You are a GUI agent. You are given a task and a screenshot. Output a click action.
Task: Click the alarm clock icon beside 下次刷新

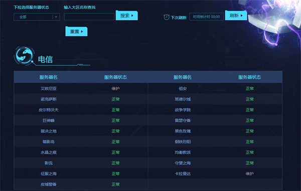click(167, 17)
